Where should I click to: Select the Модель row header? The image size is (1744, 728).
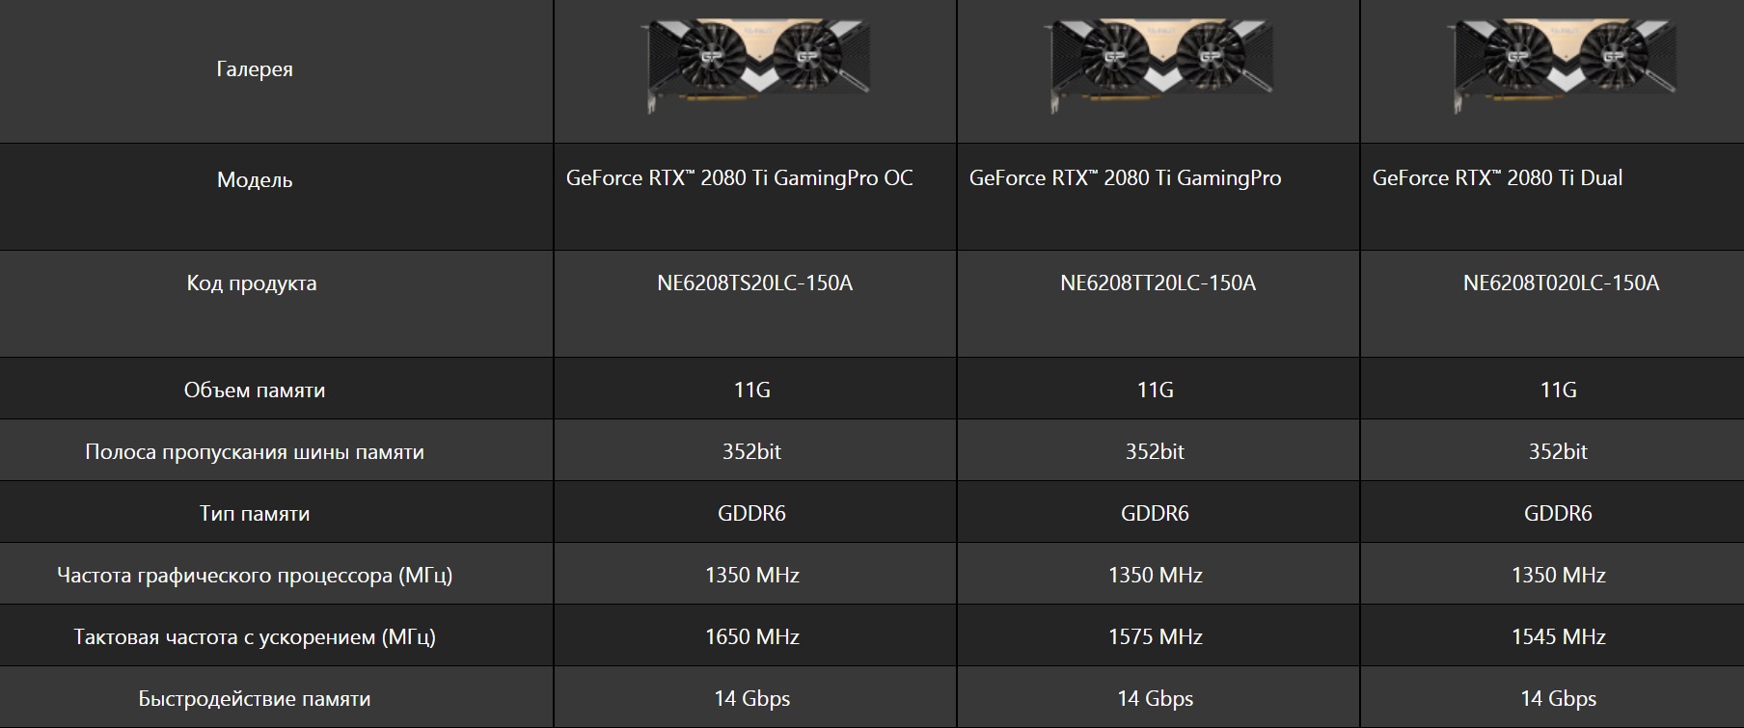coord(255,180)
